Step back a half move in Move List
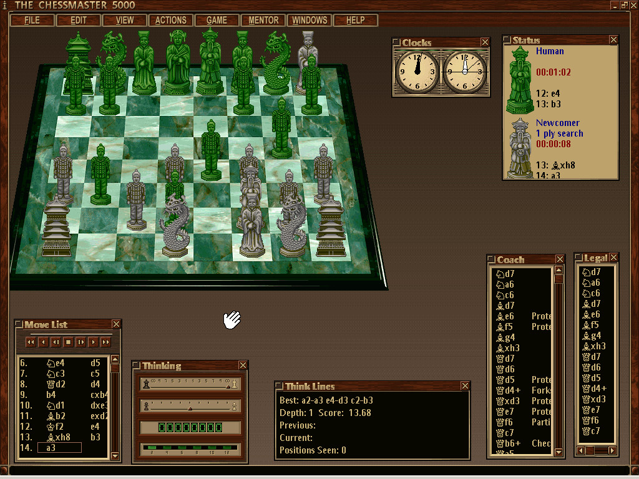Viewport: 639px width, 479px height. (56, 342)
